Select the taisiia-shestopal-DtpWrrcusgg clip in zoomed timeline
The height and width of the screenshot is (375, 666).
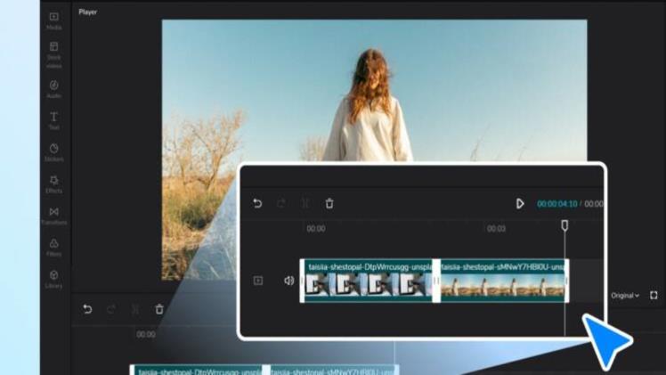[368, 281]
